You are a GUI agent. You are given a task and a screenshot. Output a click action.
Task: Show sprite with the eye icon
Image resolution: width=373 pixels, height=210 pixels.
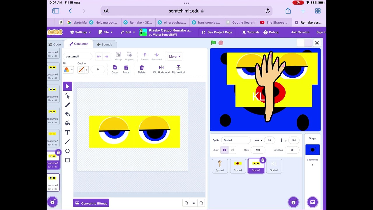coord(224,150)
